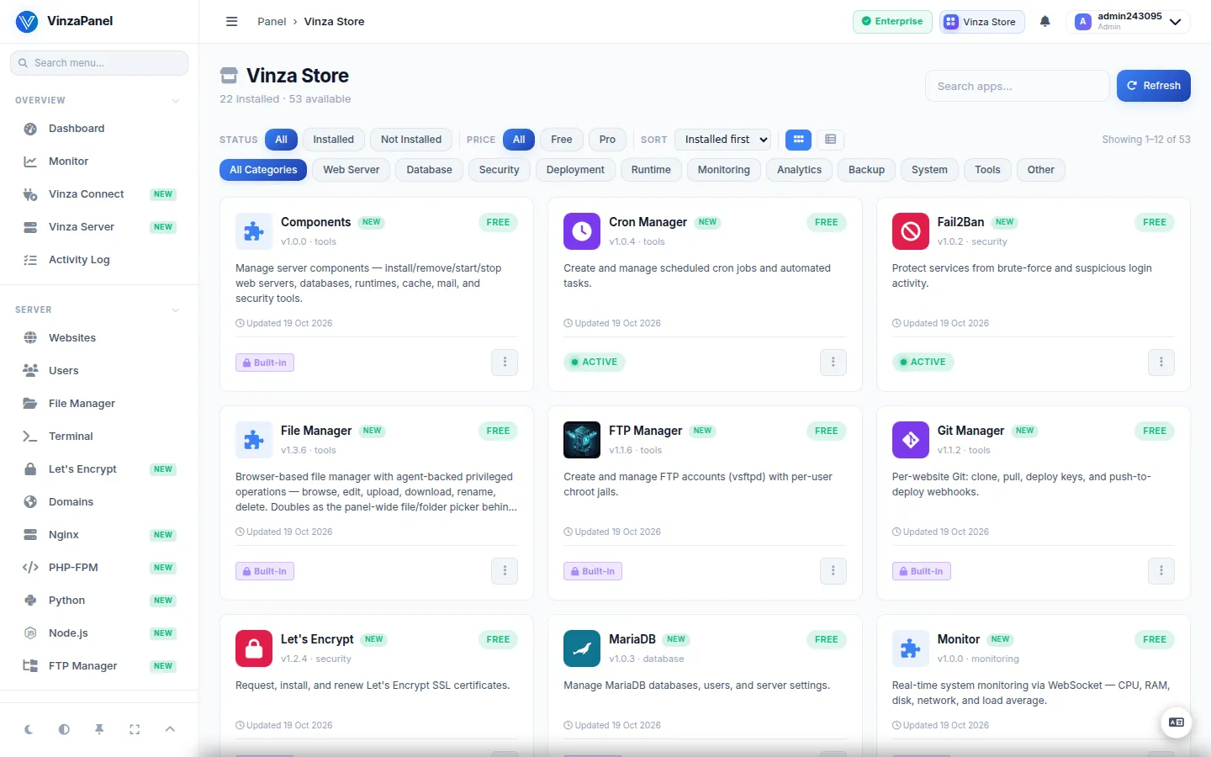Focus the Search apps field
Image resolution: width=1211 pixels, height=757 pixels.
click(x=1018, y=86)
